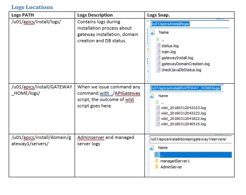Click the managedServer1 folder icon

(157, 161)
